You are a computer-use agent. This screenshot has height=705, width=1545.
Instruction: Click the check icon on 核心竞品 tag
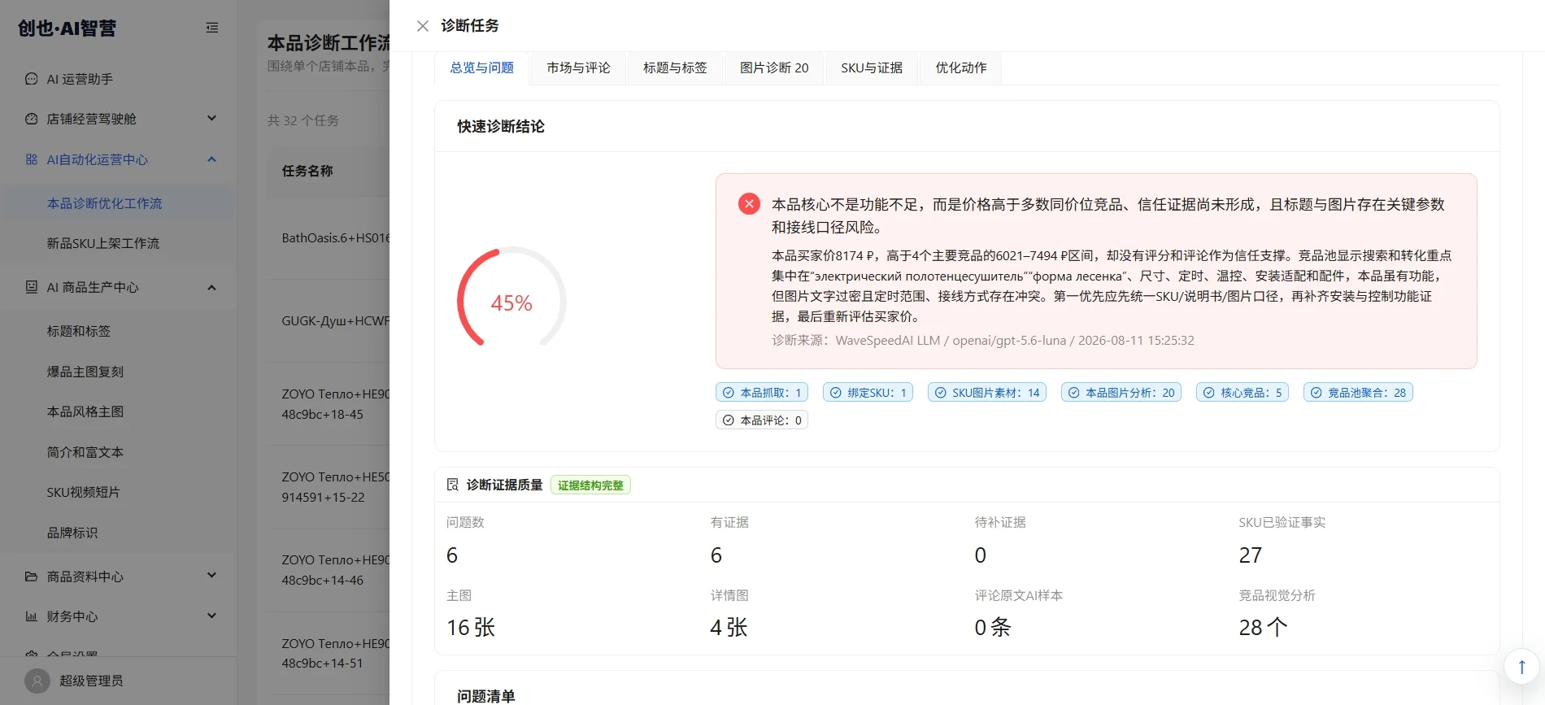(1209, 393)
